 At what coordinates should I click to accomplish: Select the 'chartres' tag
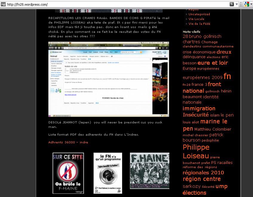pyautogui.click(x=191, y=42)
